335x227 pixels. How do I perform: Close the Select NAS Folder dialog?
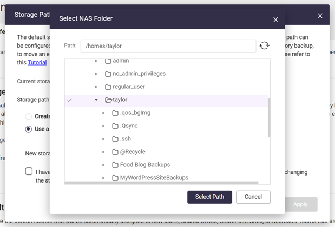coord(275,20)
